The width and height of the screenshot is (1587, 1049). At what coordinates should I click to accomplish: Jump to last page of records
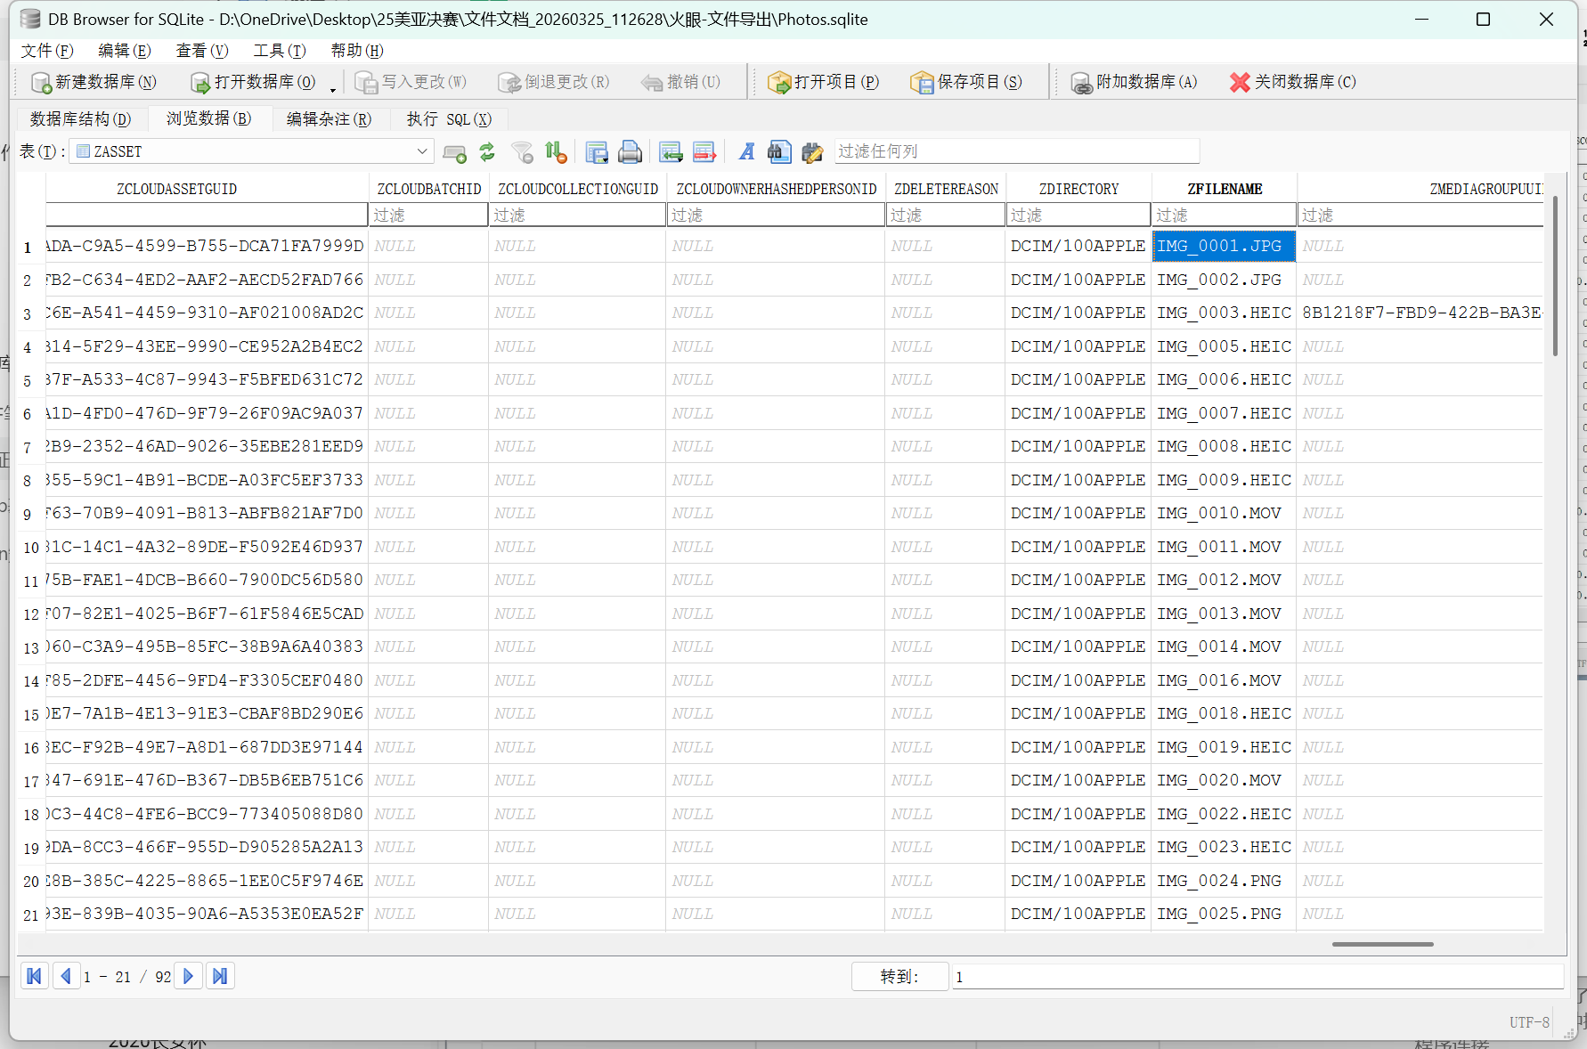(220, 976)
